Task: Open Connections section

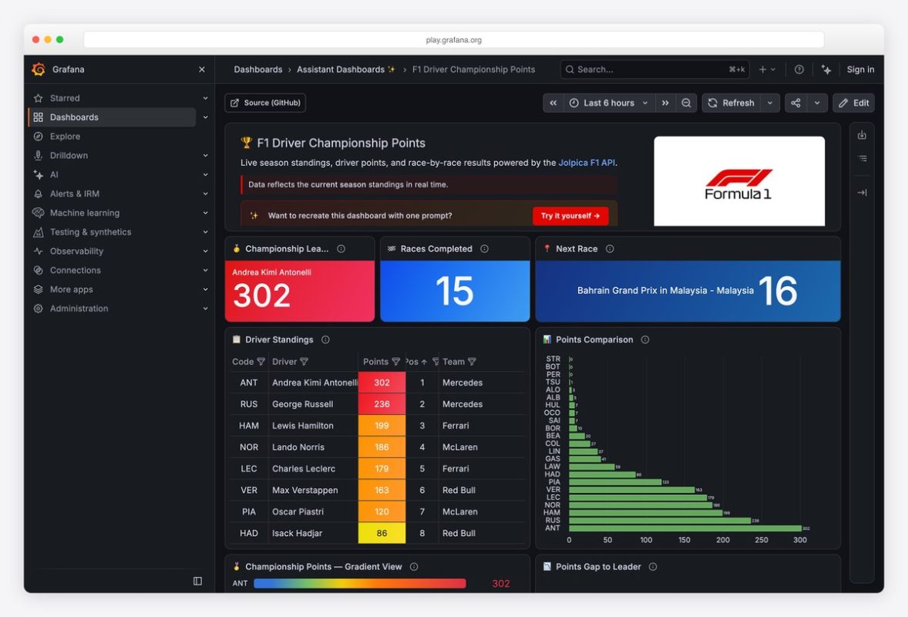Action: coord(76,270)
